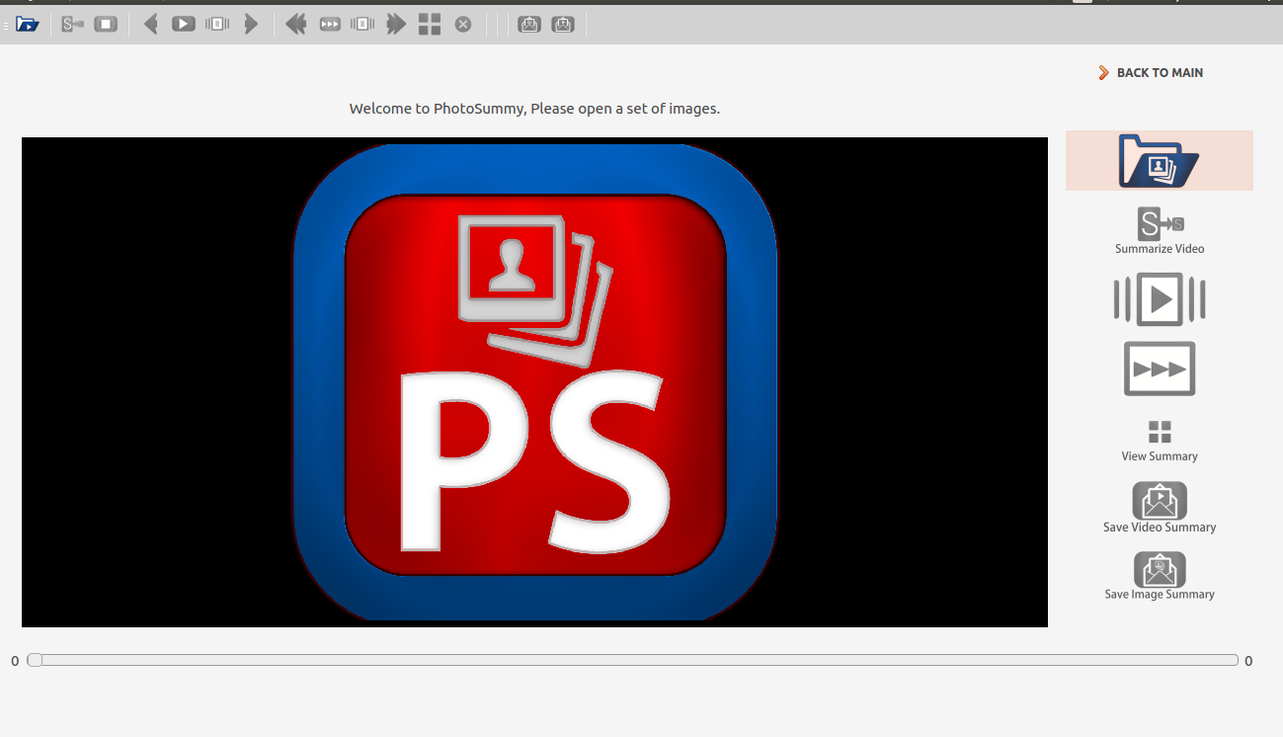This screenshot has height=737, width=1283.
Task: Rewind using the double left arrow icon
Action: [x=296, y=24]
